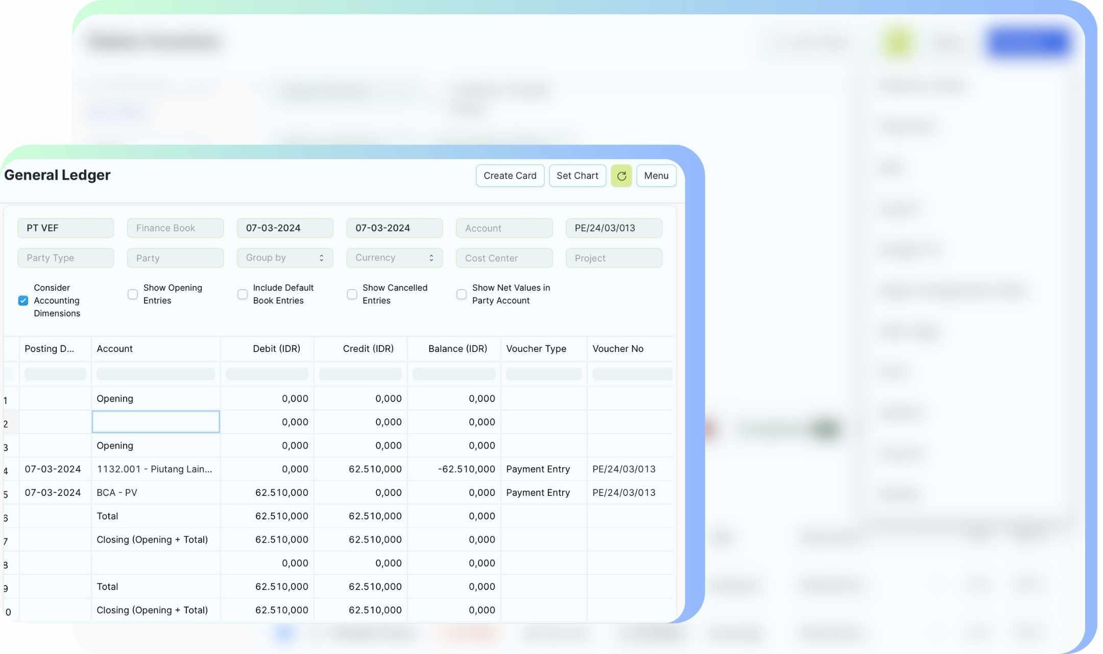Open the Menu in General Ledger
Viewport: 1103px width, 654px height.
656,175
